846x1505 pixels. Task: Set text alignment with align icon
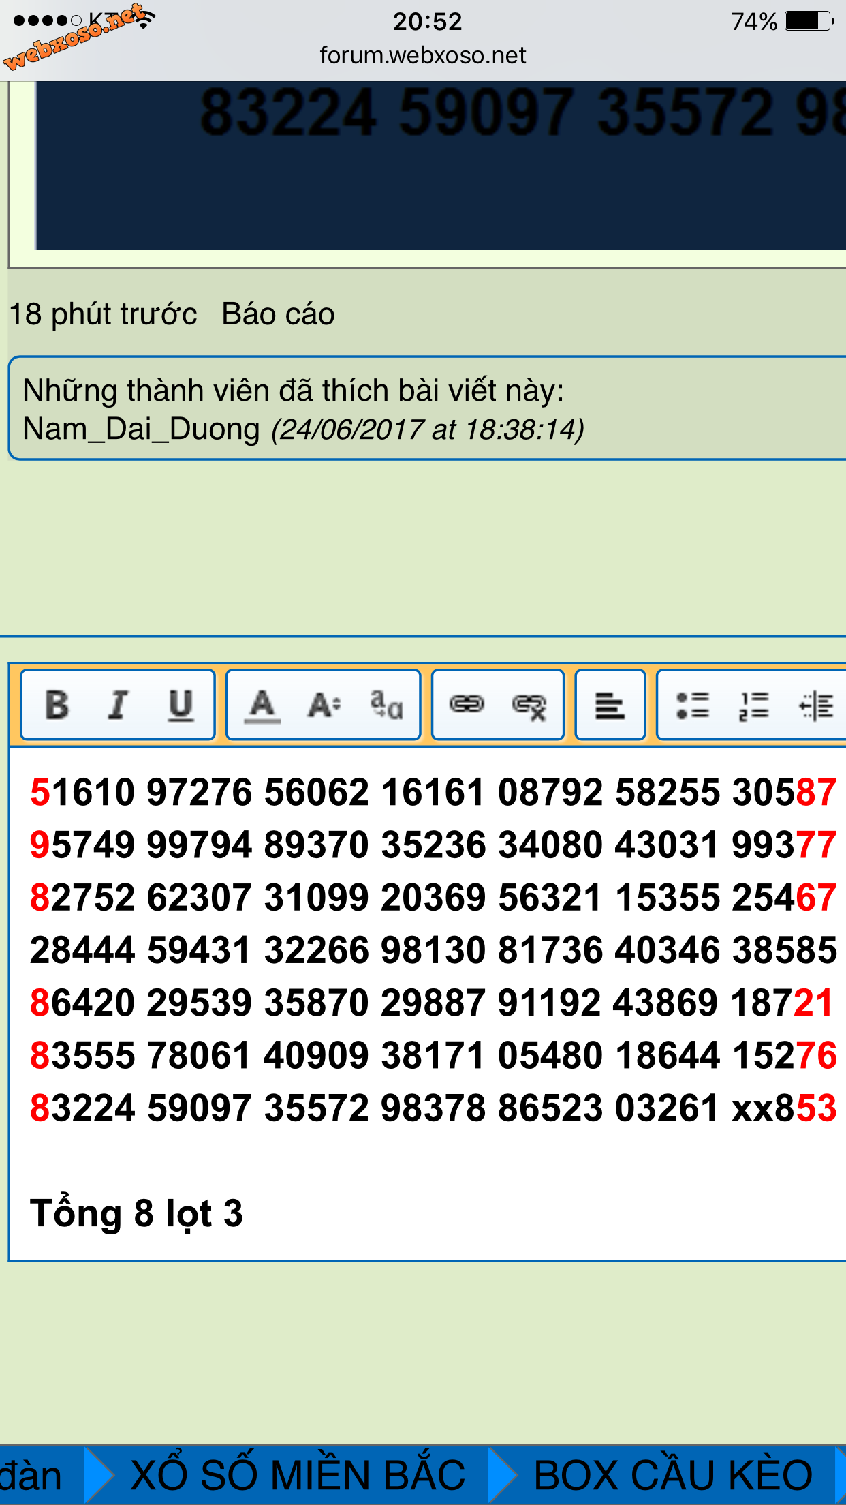click(610, 705)
